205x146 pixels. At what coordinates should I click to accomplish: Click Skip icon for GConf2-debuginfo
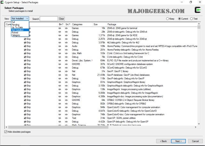tap(25, 68)
